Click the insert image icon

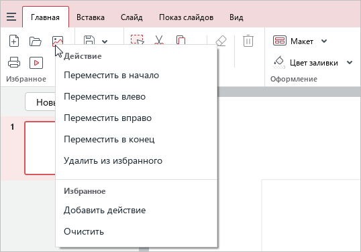pyautogui.click(x=58, y=41)
